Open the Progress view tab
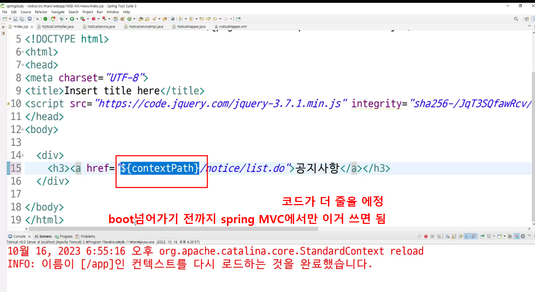This screenshot has width=535, height=292. (x=64, y=237)
